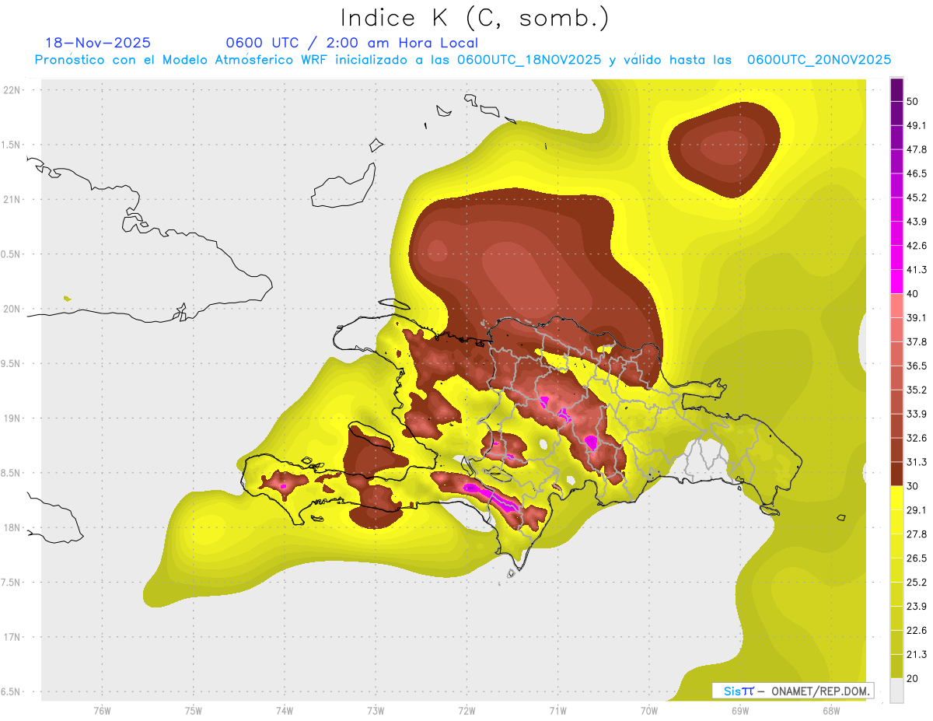Image resolution: width=933 pixels, height=721 pixels.
Task: Click the legend value "42.6"
Action: click(x=917, y=246)
